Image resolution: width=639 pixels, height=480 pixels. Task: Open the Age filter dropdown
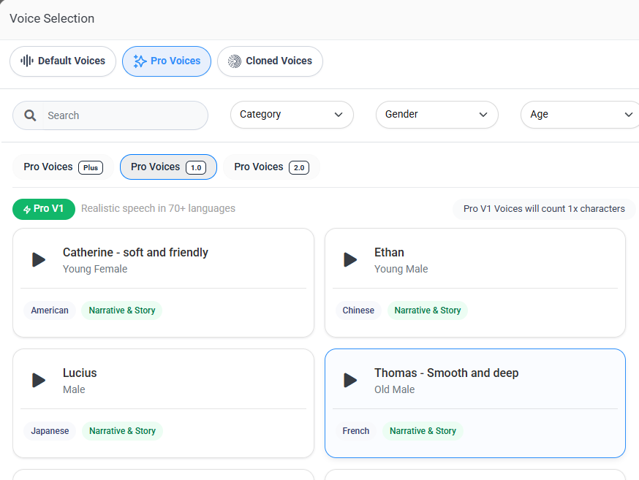point(581,115)
